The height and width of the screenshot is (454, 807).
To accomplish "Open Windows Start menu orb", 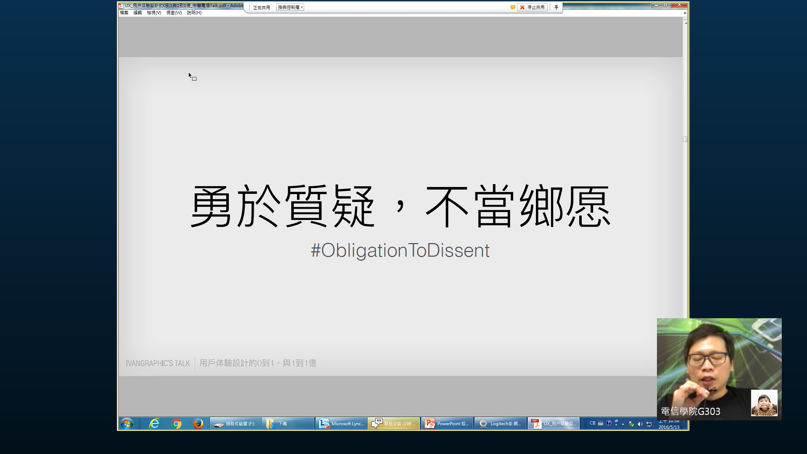I will point(127,423).
